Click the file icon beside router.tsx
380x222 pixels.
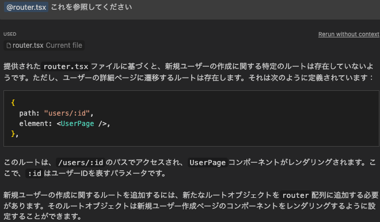tap(9, 45)
